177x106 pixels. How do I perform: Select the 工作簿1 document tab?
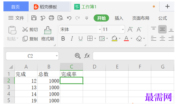click(x=115, y=7)
